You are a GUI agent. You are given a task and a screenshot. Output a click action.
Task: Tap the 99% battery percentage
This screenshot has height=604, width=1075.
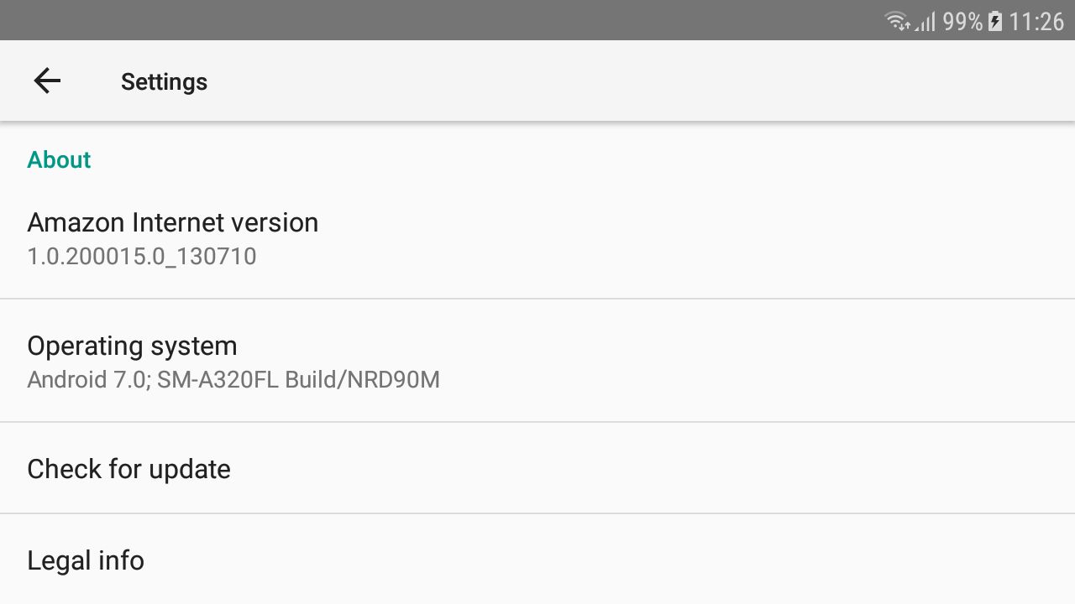click(x=962, y=22)
